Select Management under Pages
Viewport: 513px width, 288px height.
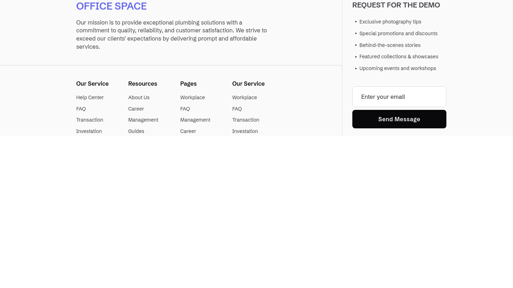coord(195,120)
